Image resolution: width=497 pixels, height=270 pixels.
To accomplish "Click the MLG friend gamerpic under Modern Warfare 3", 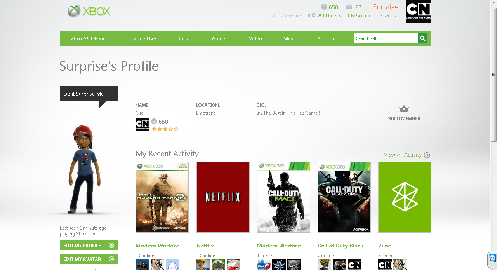I will click(264, 265).
